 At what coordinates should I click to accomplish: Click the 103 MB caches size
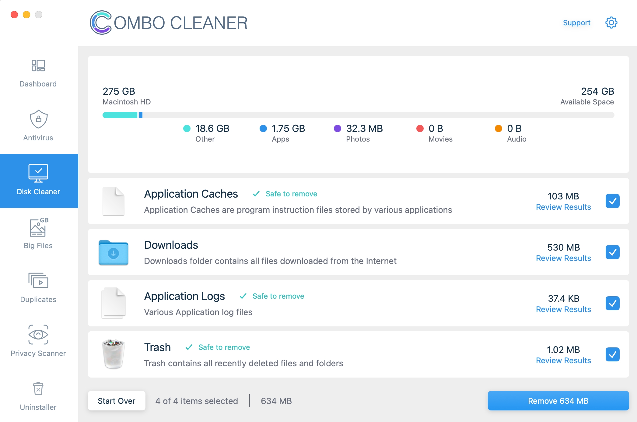(563, 196)
